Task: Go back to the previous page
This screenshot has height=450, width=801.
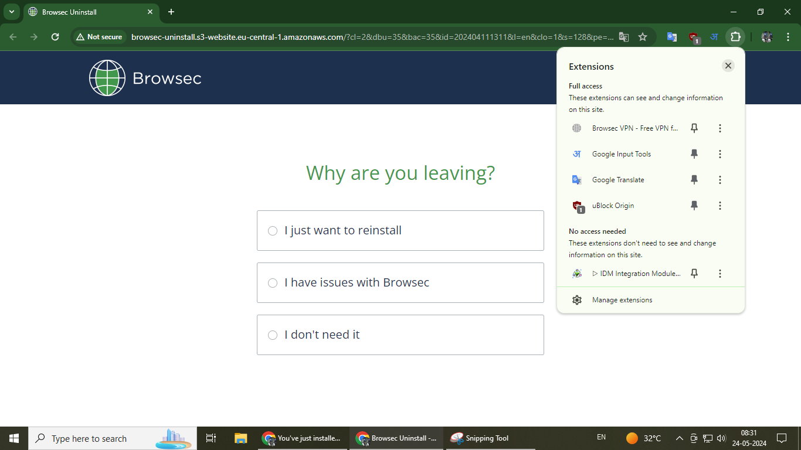Action: point(13,37)
